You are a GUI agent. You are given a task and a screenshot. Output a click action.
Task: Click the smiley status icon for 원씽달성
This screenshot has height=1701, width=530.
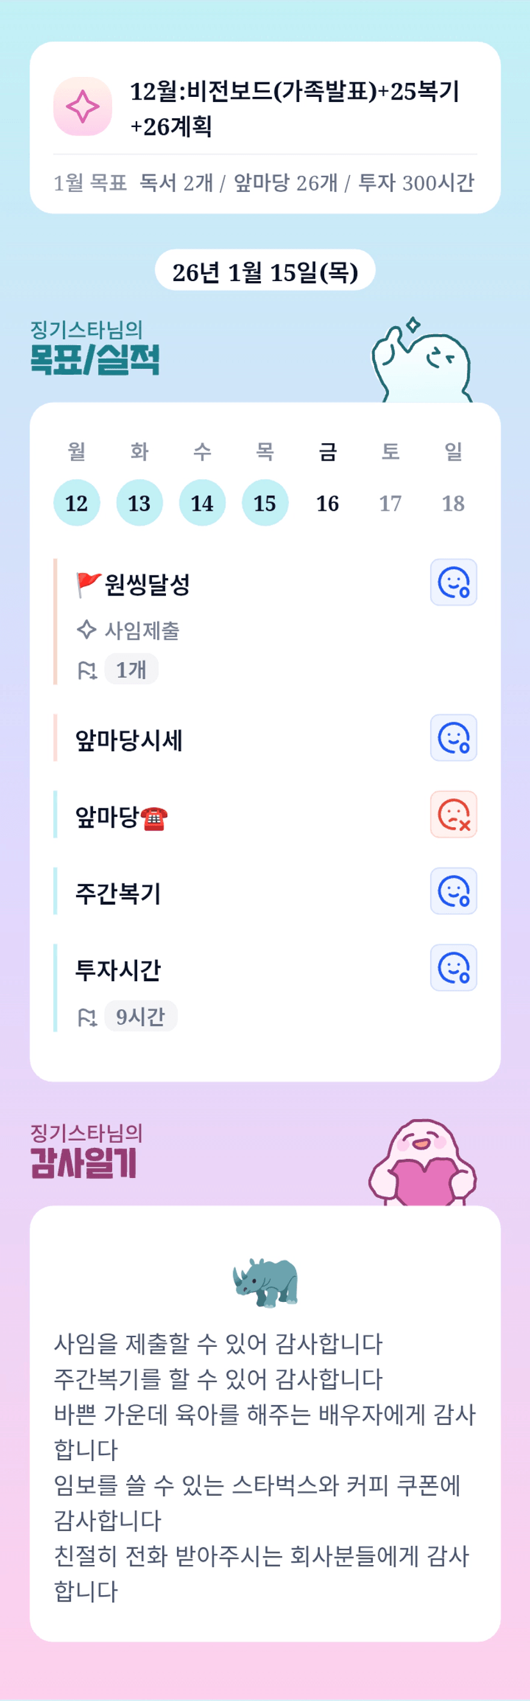[x=453, y=583]
